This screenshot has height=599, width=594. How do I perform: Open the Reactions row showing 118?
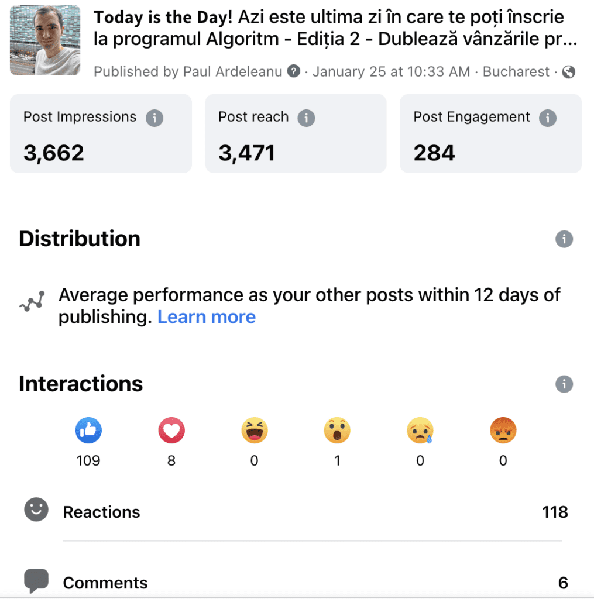297,512
